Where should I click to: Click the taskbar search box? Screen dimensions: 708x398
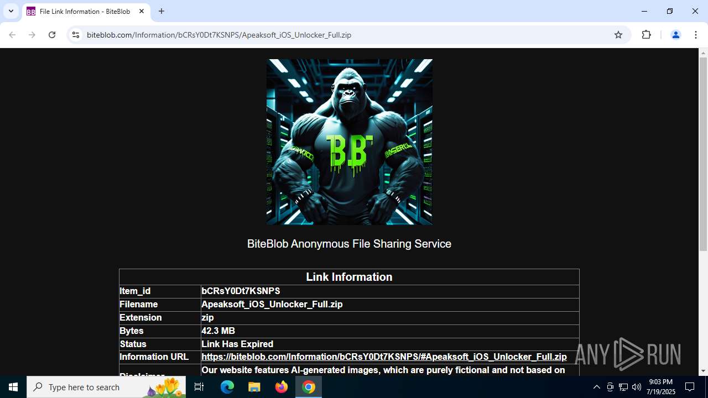[107, 387]
